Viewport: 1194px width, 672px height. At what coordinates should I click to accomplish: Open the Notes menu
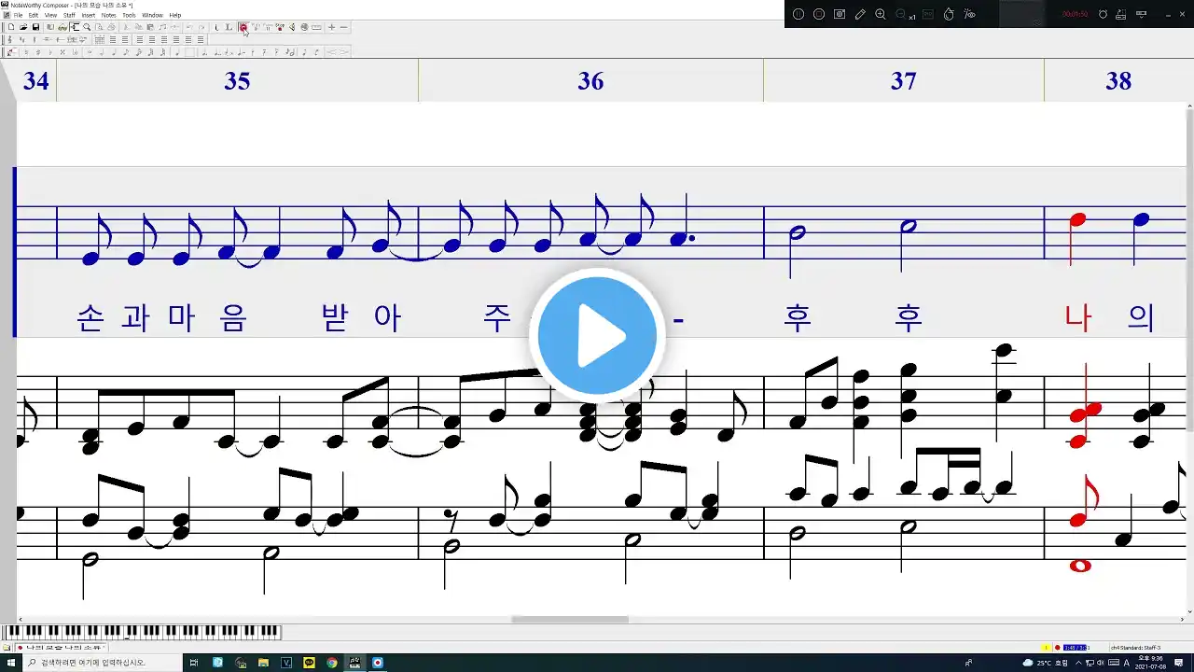click(x=108, y=15)
